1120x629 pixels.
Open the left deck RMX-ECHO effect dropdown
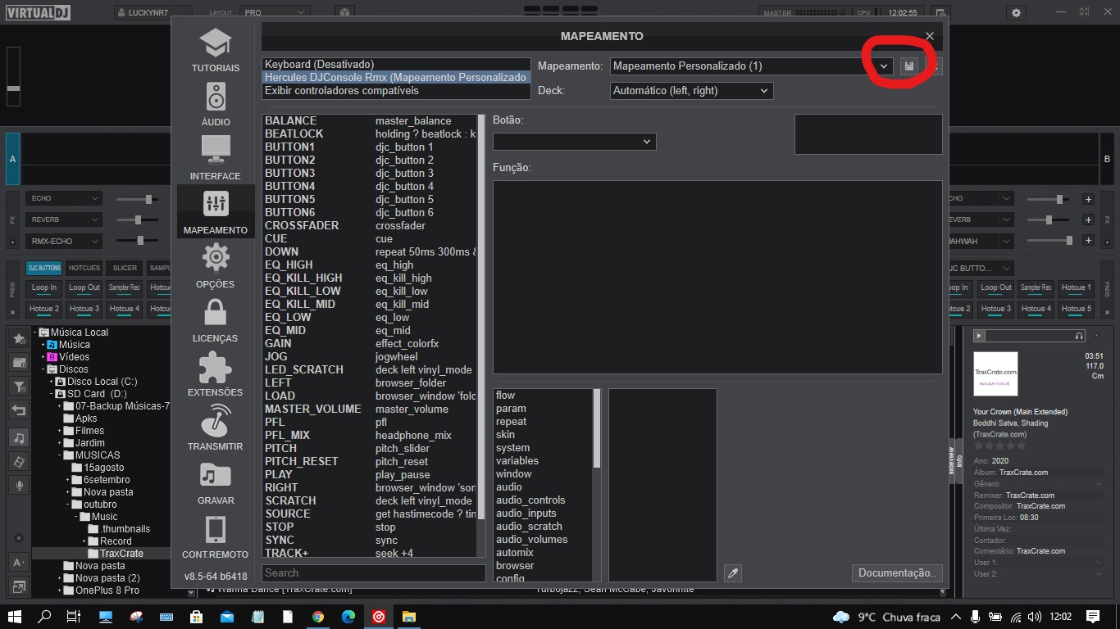coord(64,241)
